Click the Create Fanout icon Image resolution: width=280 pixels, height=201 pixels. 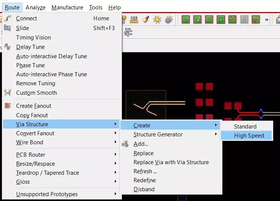(8, 106)
